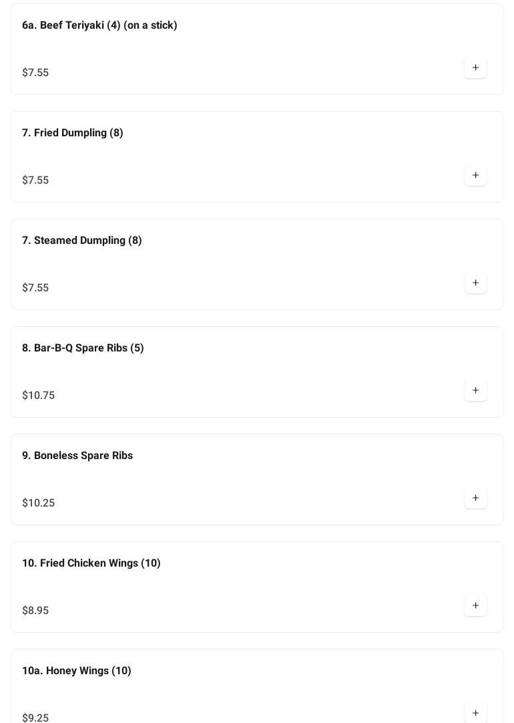The height and width of the screenshot is (723, 514).
Task: Open 10. Fried Chicken Wings (10) title
Action: 91,563
